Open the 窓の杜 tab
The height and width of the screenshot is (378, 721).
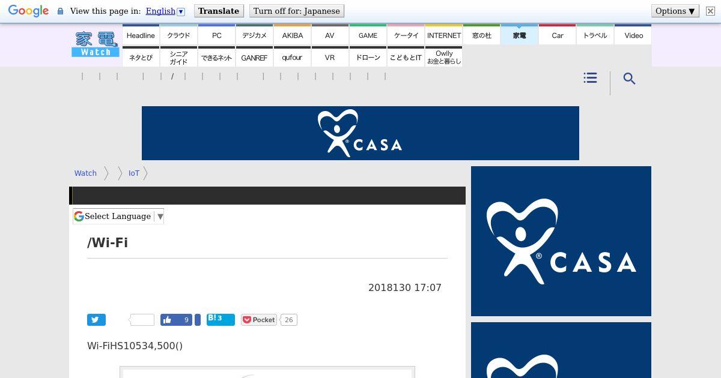click(x=481, y=35)
